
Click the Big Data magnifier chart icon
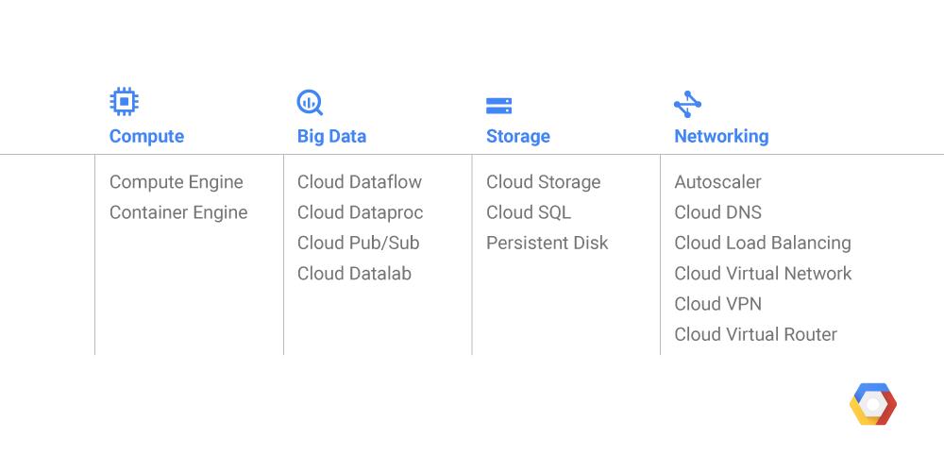point(310,102)
